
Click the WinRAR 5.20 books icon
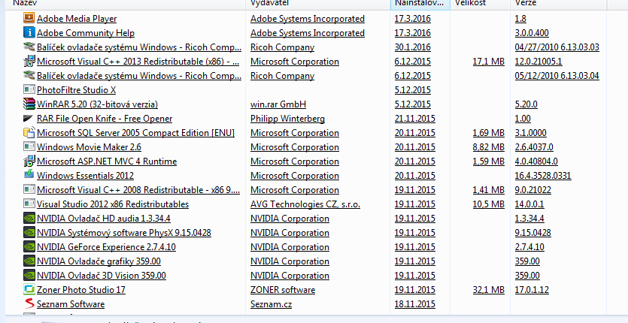(x=29, y=104)
